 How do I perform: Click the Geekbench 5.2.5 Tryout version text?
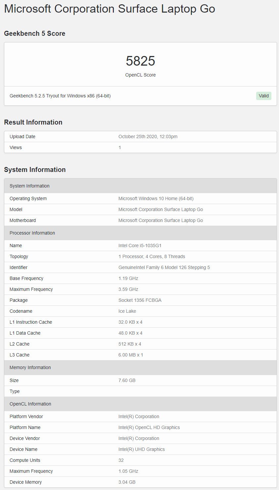(60, 96)
